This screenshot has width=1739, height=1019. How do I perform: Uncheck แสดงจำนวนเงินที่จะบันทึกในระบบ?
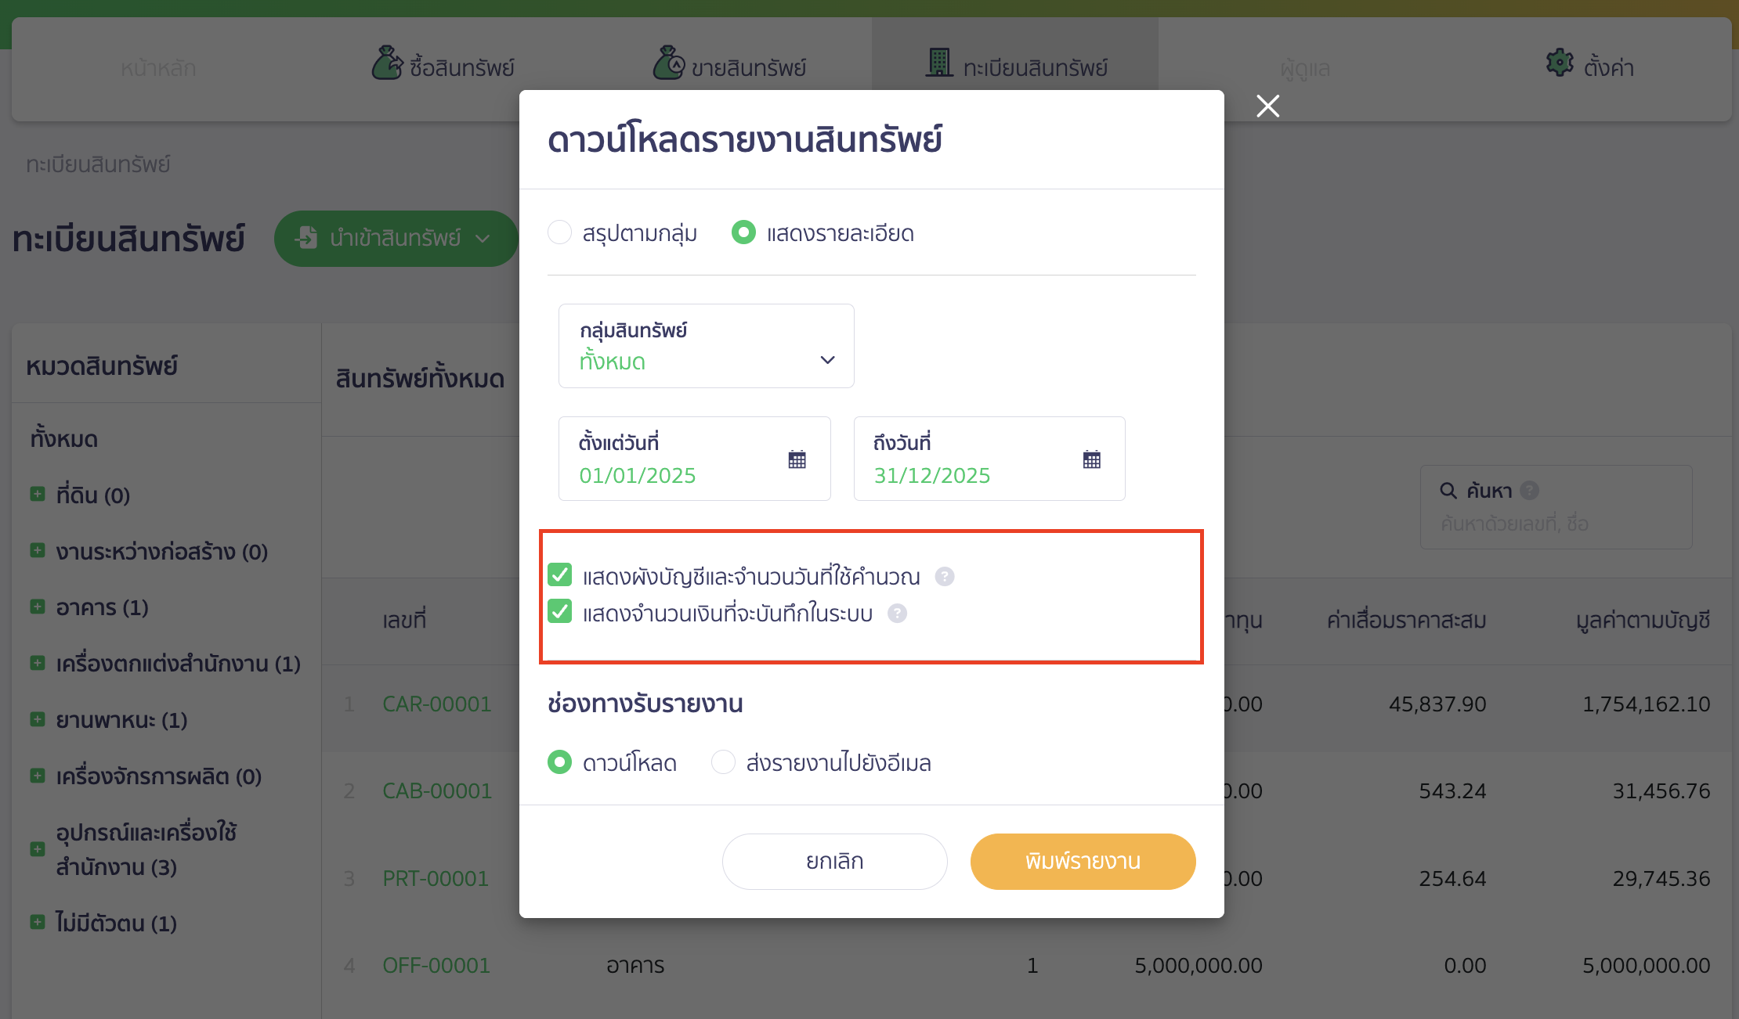pyautogui.click(x=559, y=613)
